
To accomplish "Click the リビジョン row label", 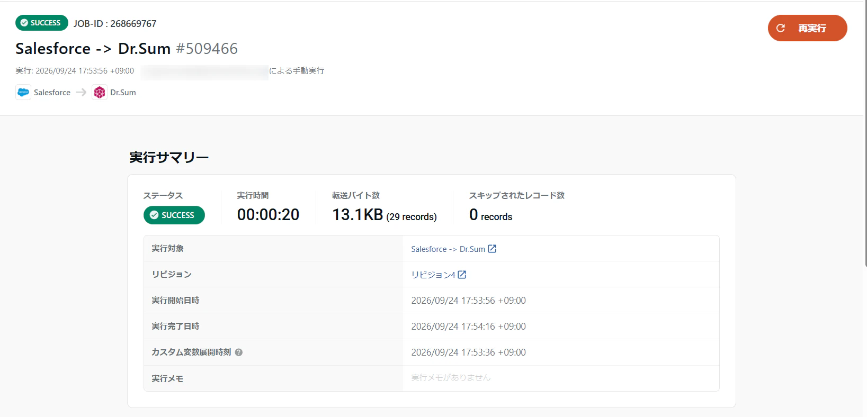I will (172, 274).
